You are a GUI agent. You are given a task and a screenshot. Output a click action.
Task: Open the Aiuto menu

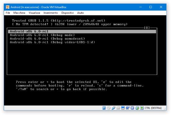(81, 13)
